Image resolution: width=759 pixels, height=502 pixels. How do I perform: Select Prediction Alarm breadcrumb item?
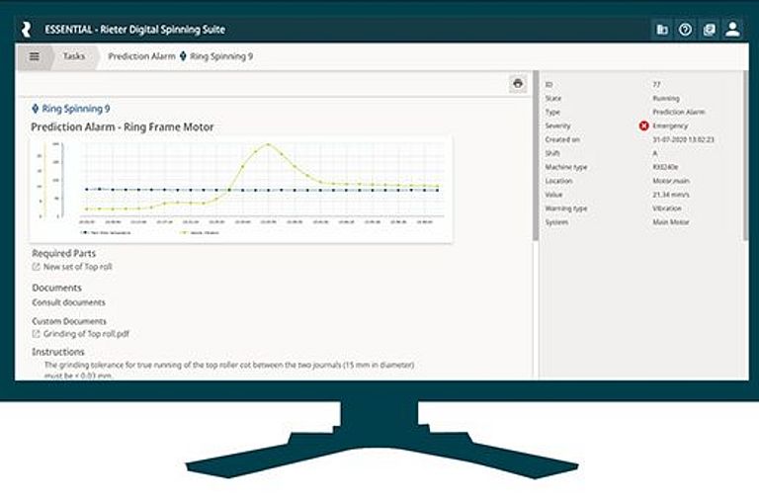(141, 56)
